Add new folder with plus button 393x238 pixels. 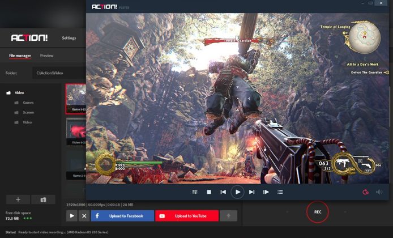click(18, 199)
